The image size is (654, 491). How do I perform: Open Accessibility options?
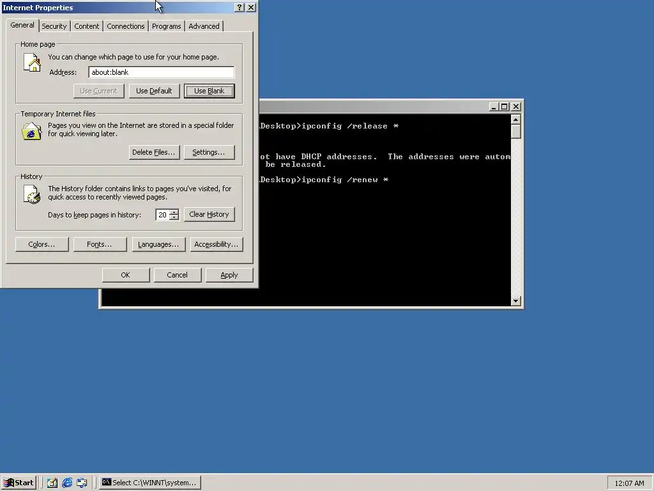tap(217, 244)
